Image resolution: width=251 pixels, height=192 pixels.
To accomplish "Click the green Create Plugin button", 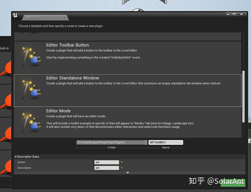I will [x=233, y=182].
